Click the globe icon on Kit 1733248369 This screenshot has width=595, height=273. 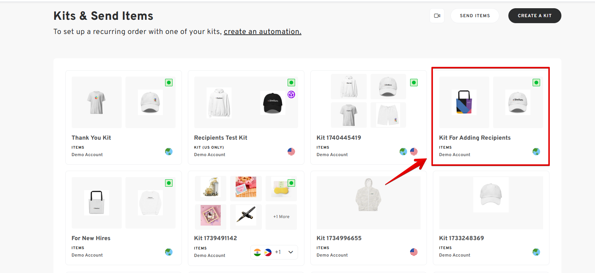click(536, 252)
